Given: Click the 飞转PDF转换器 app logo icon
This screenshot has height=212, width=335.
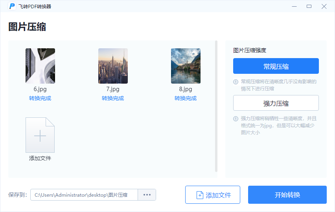Looking at the screenshot, I should [12, 6].
